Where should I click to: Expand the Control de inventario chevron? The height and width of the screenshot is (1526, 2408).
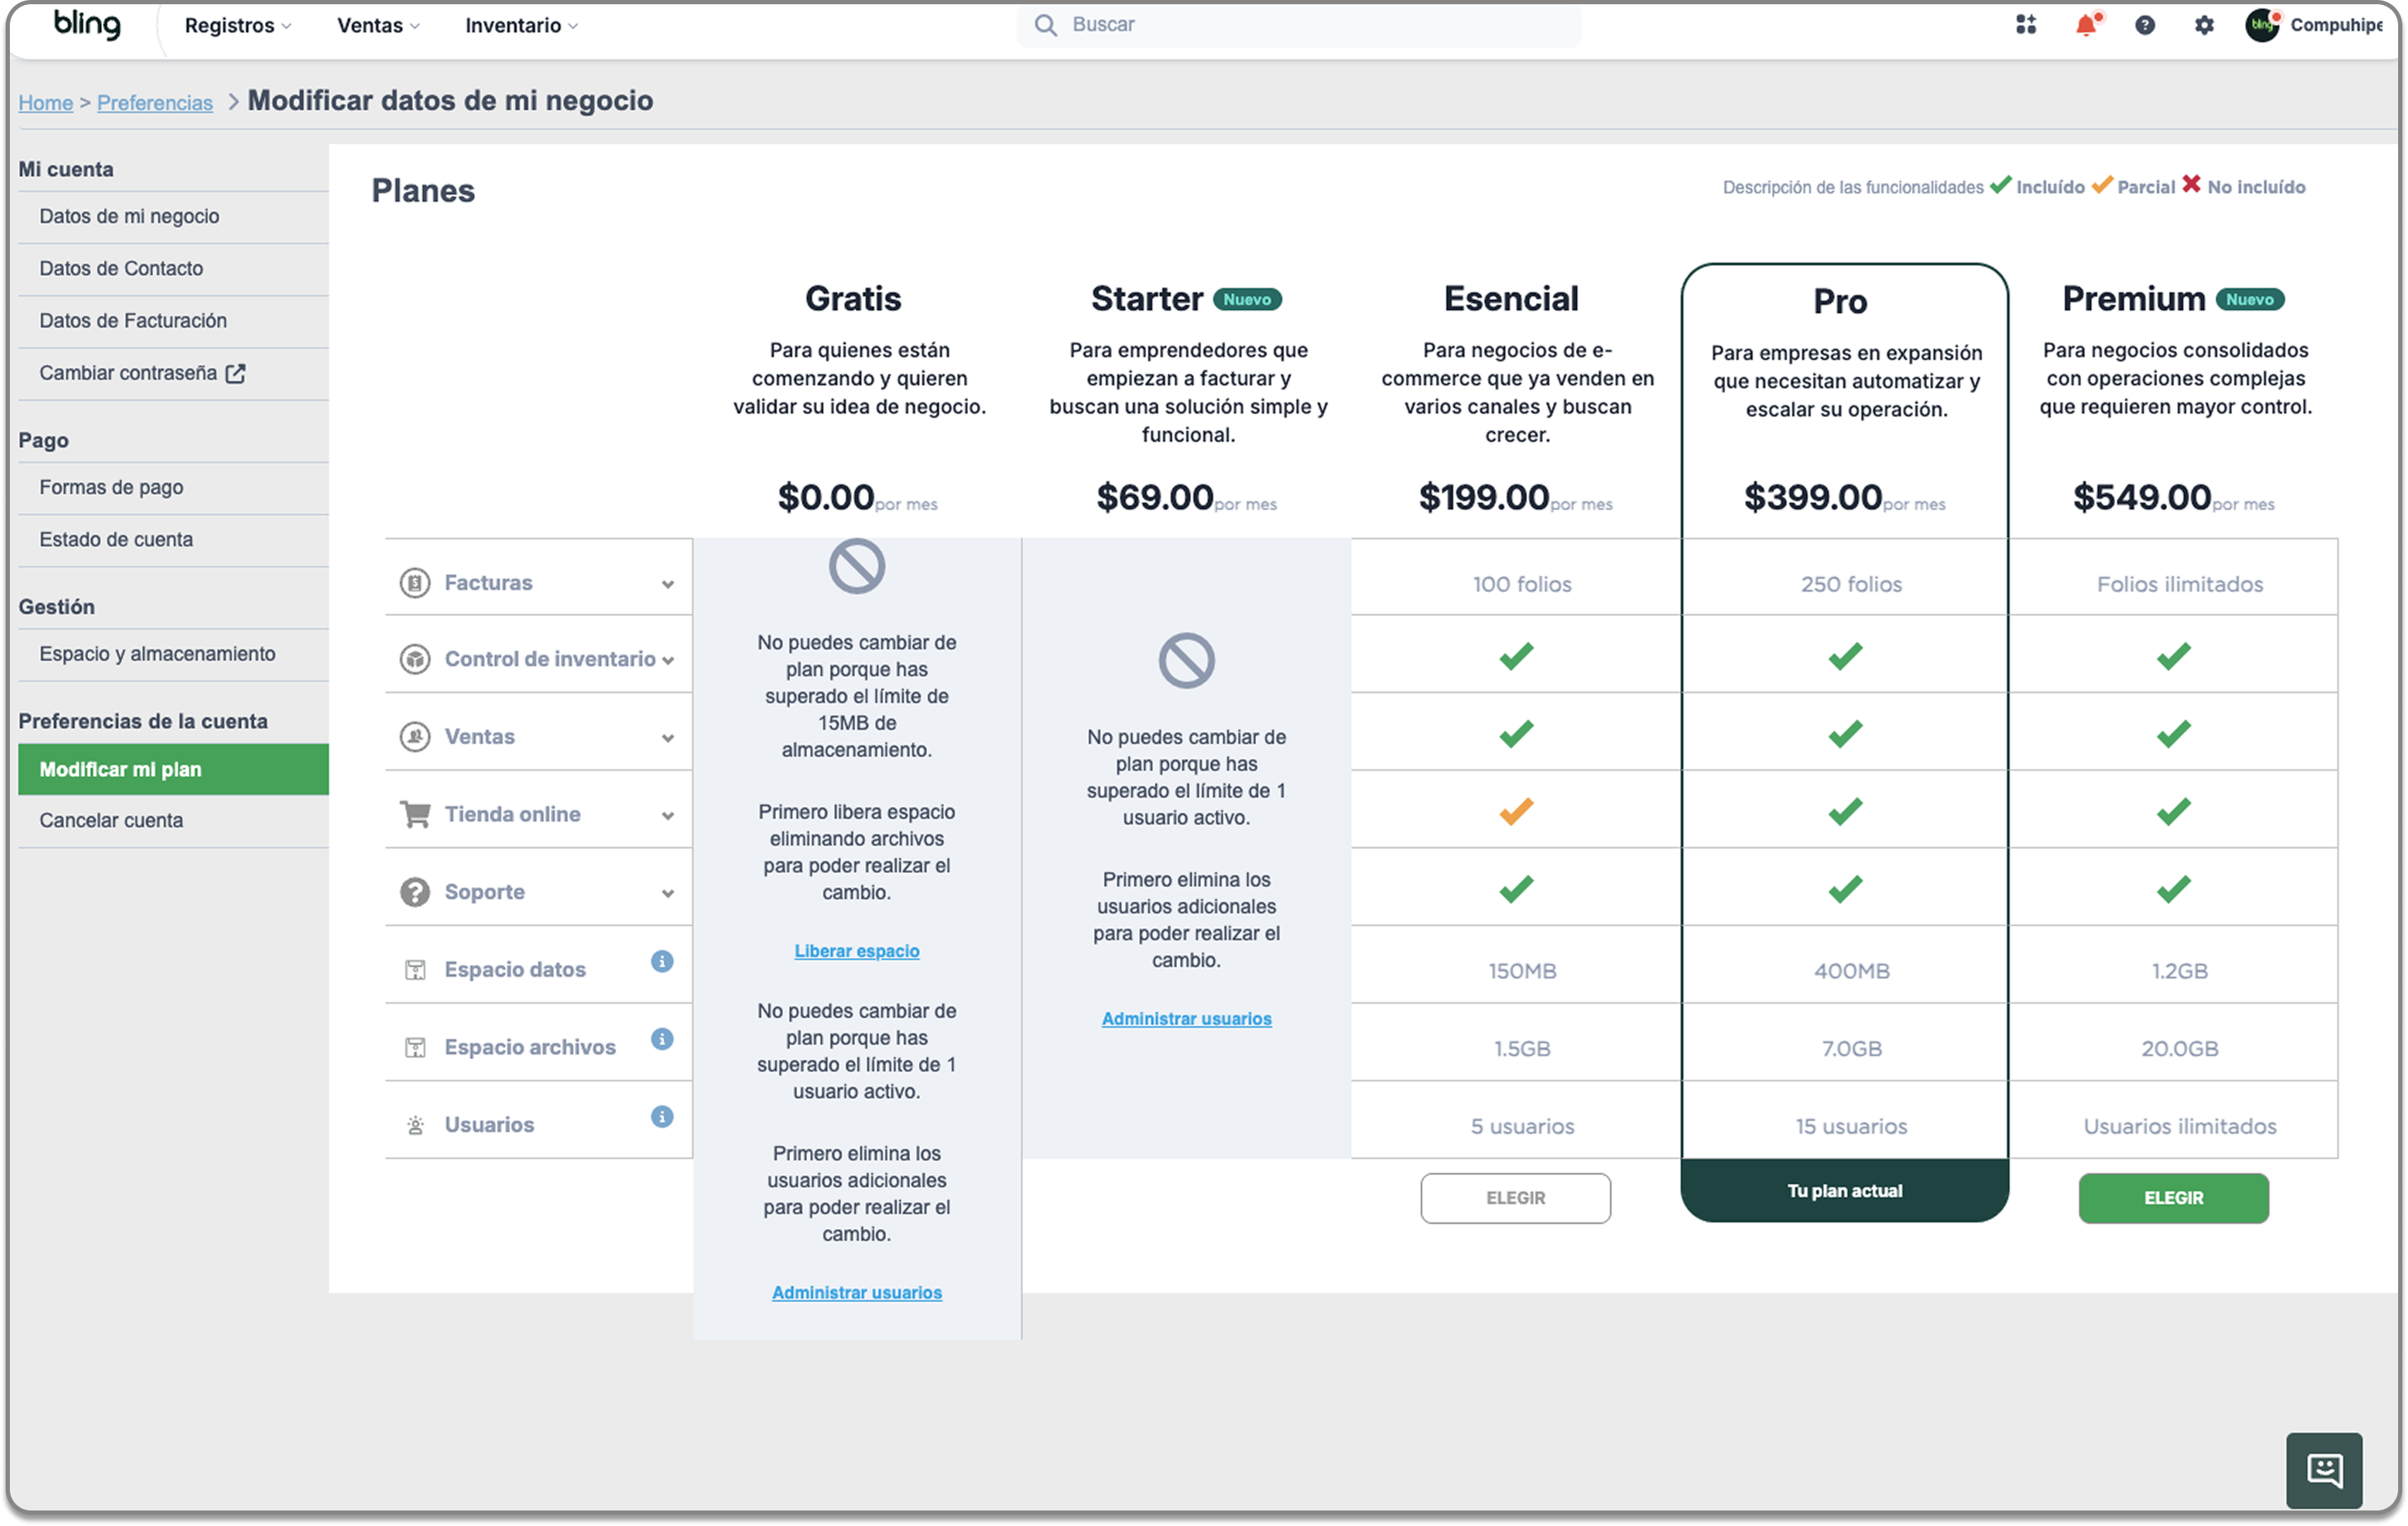[x=668, y=661]
